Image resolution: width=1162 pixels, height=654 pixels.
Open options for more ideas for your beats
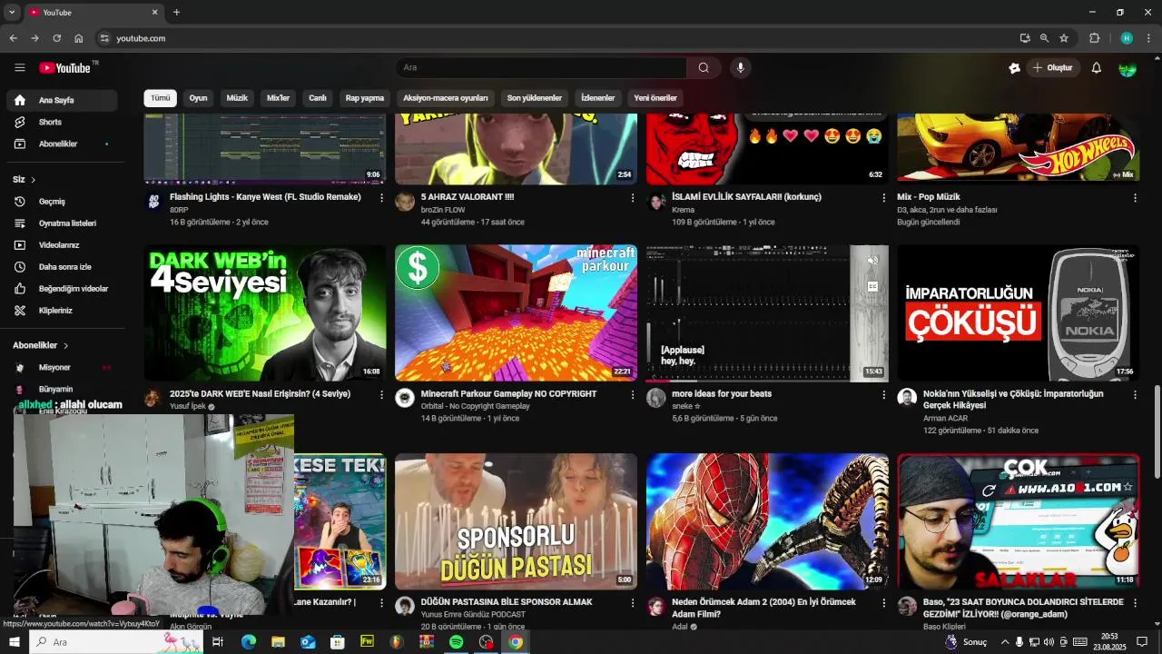coord(883,394)
